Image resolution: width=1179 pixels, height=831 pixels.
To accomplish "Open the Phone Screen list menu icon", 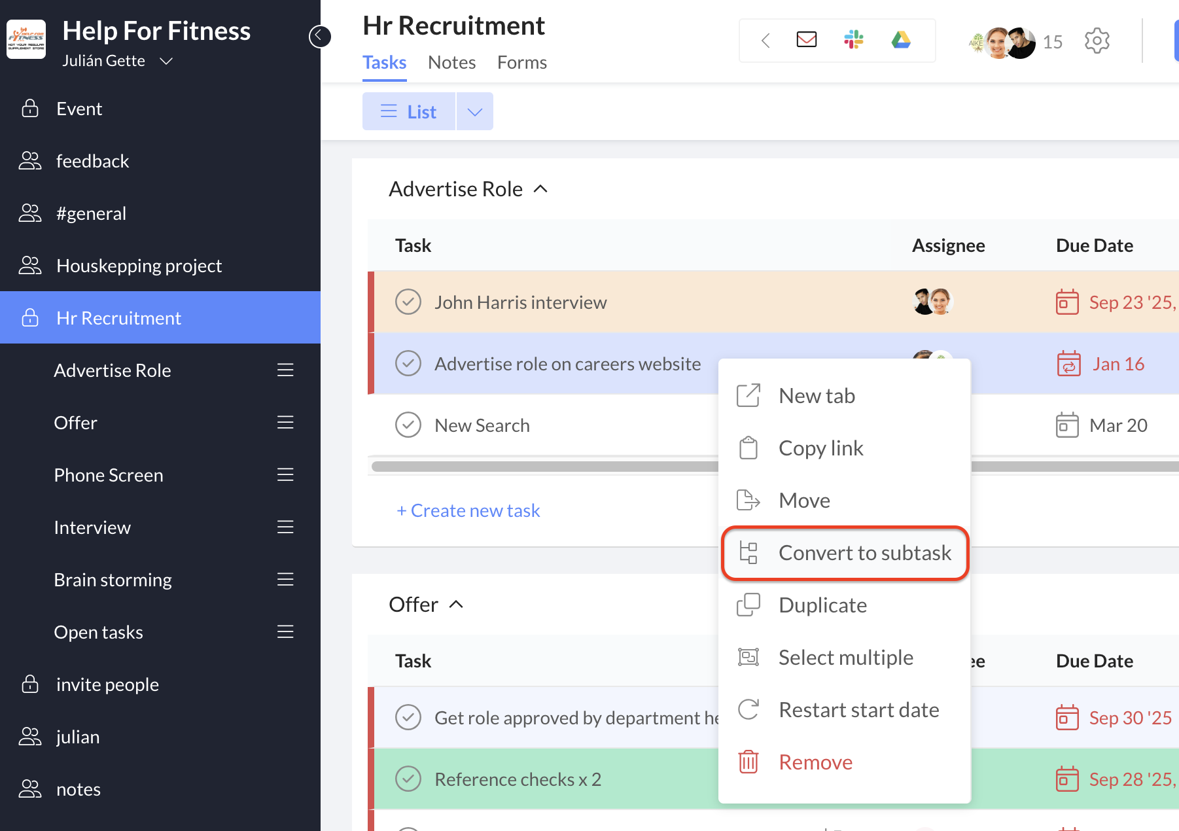I will 285,475.
